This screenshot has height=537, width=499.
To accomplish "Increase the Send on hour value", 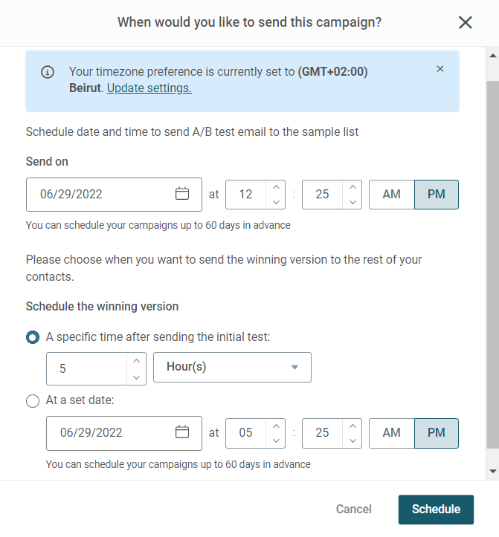I will [x=276, y=187].
